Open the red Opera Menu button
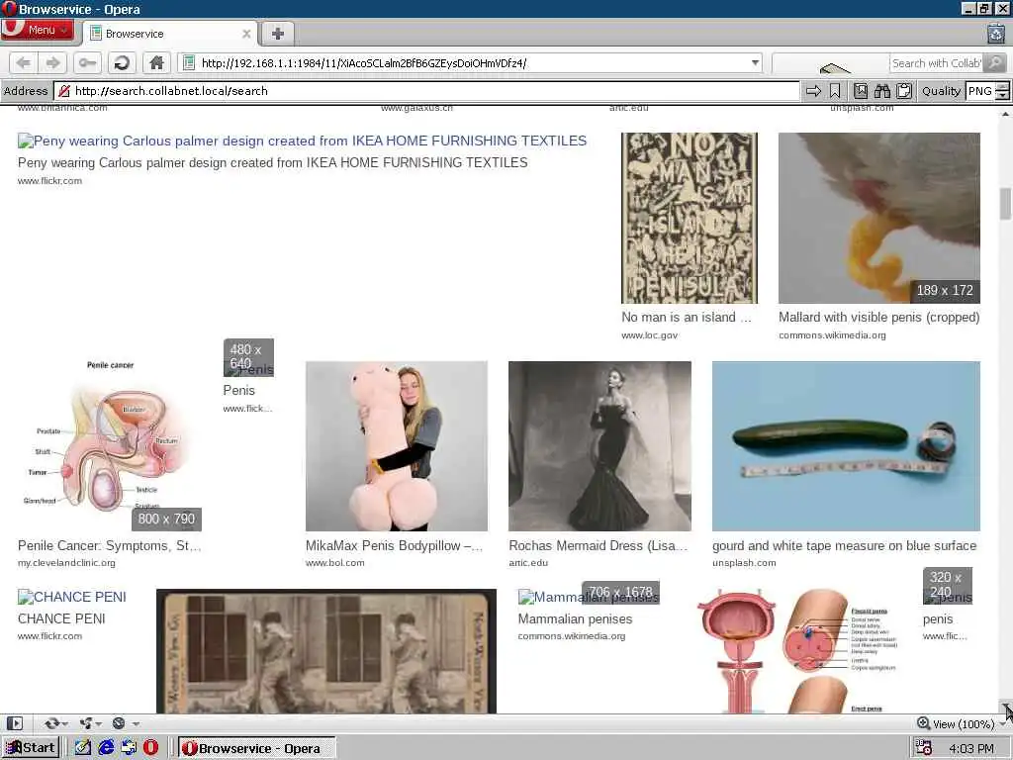The width and height of the screenshot is (1013, 760). (x=38, y=29)
